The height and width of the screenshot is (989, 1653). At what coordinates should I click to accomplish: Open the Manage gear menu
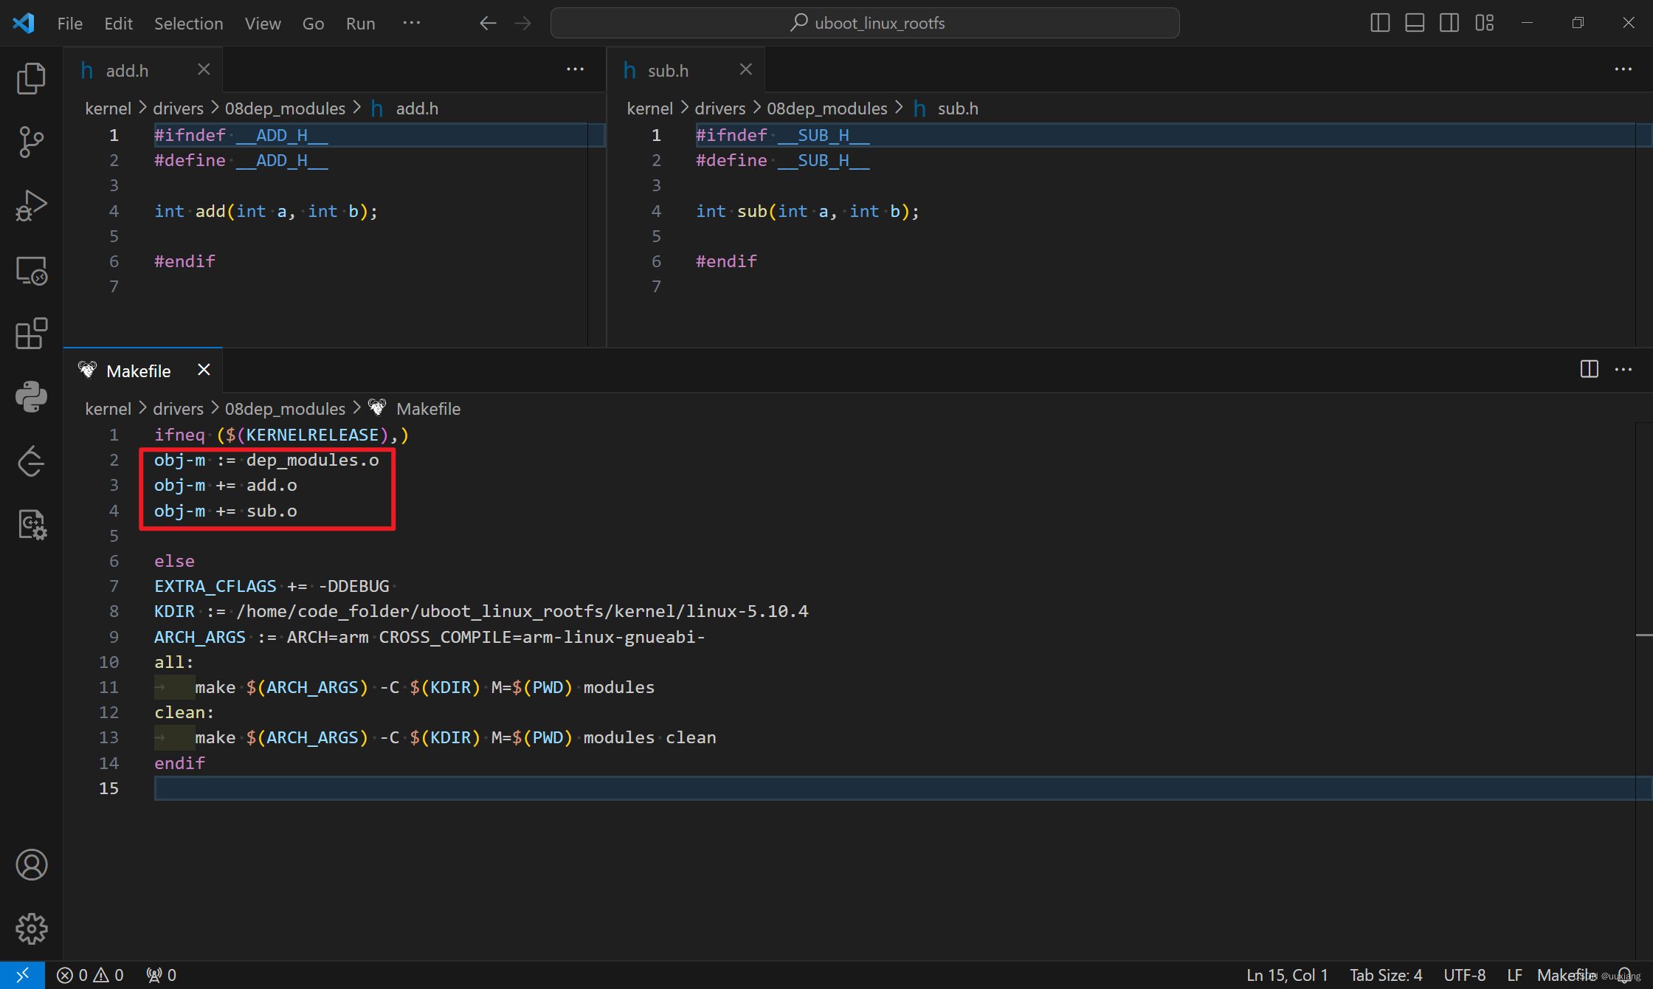click(31, 928)
